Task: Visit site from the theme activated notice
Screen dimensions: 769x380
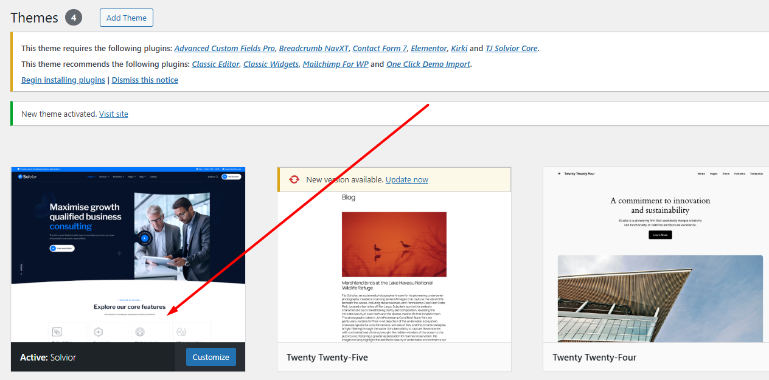Action: pyautogui.click(x=114, y=114)
